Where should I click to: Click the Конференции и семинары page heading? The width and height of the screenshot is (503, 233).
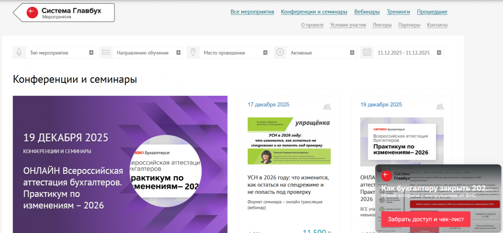click(75, 79)
